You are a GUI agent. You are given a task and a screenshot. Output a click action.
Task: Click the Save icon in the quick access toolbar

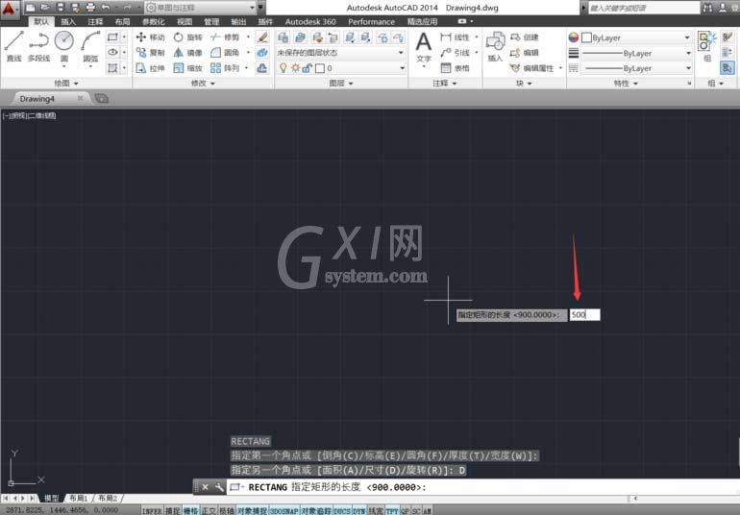(60, 7)
